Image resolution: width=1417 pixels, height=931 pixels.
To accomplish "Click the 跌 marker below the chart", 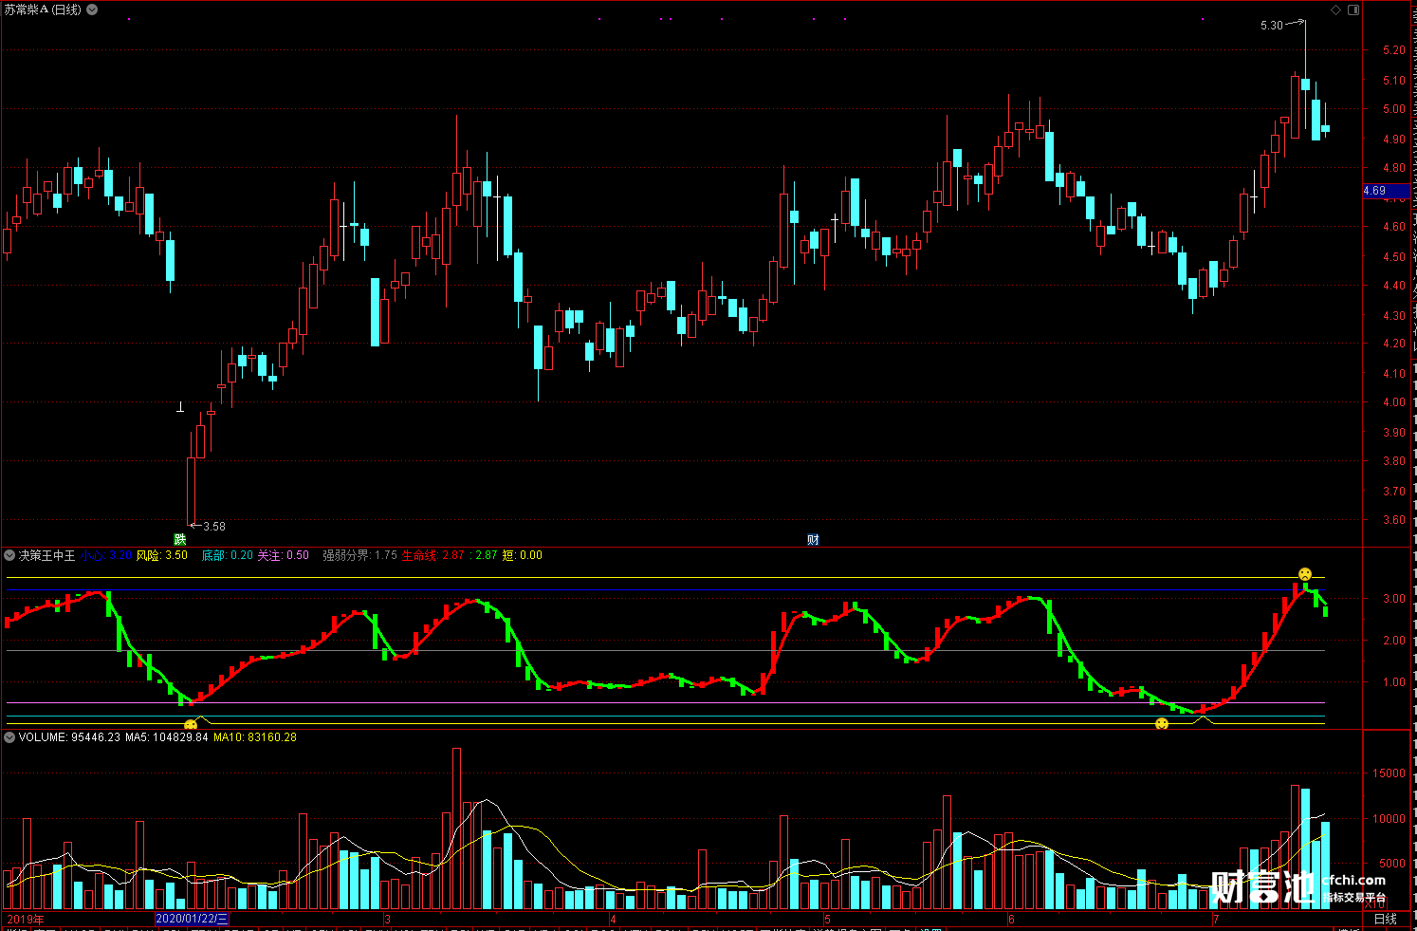I will click(180, 539).
